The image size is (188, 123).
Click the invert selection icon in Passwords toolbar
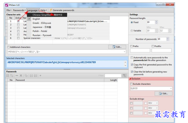[12, 76]
